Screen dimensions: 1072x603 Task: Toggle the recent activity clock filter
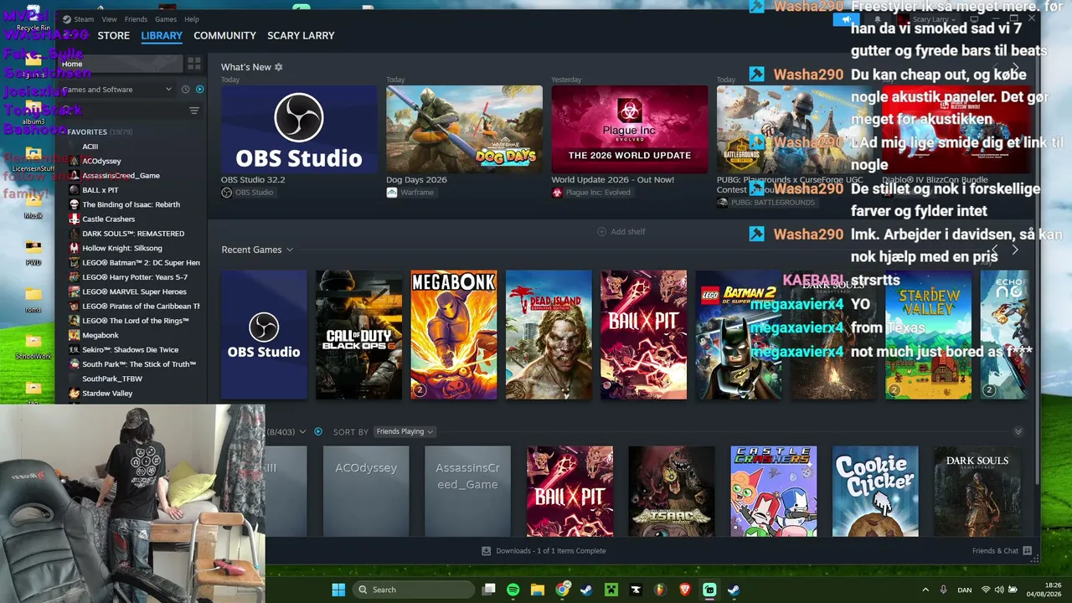coord(184,90)
